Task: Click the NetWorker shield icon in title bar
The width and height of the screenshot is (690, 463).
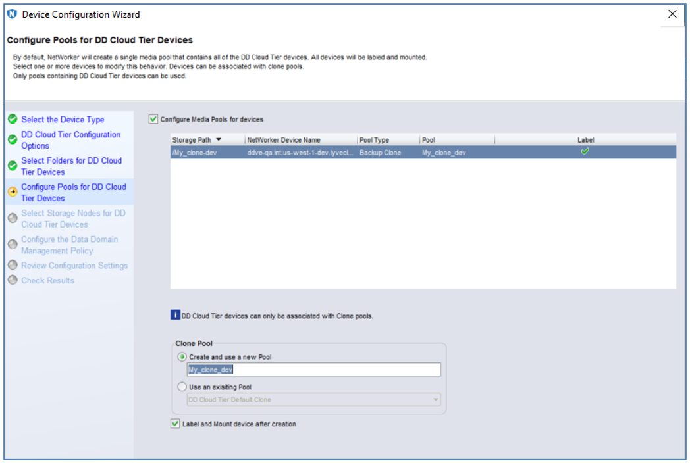Action: point(11,14)
